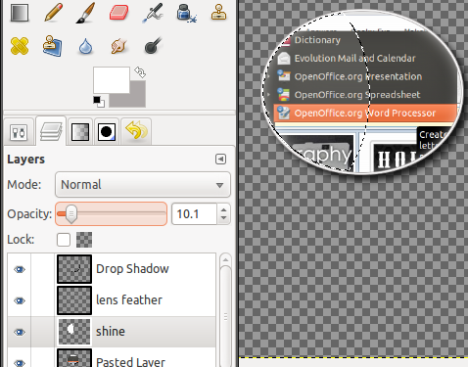
Task: Select the Paintbrush tool
Action: [85, 13]
